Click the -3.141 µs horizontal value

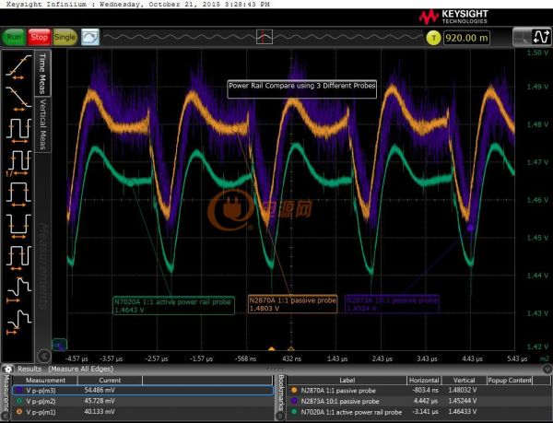(425, 412)
